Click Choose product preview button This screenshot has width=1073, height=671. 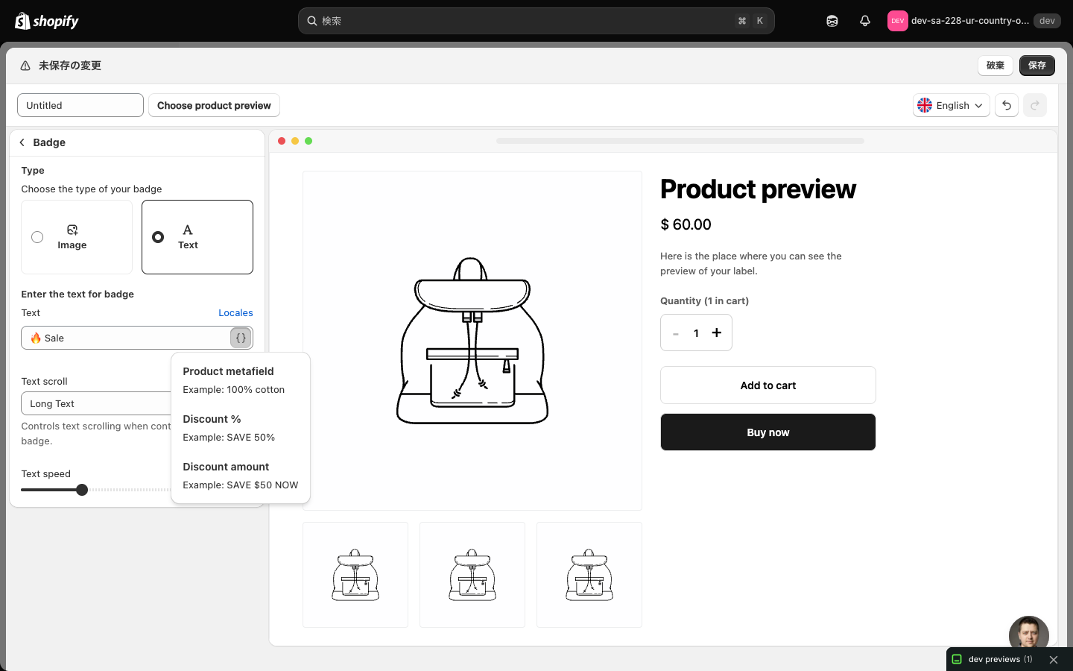pyautogui.click(x=214, y=105)
